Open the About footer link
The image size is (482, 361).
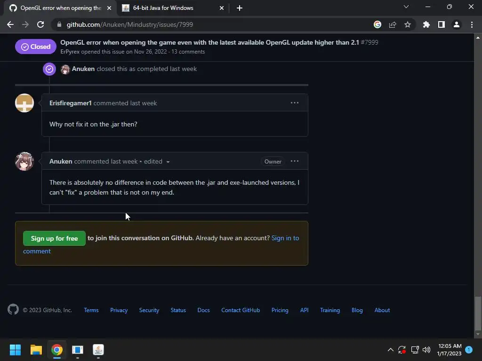pos(382,310)
